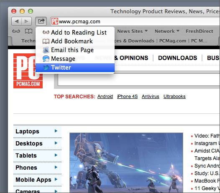The height and width of the screenshot is (193, 220).
Task: Open Reading List via the glasses icon in the bookmarks bar
Action: 16,31
